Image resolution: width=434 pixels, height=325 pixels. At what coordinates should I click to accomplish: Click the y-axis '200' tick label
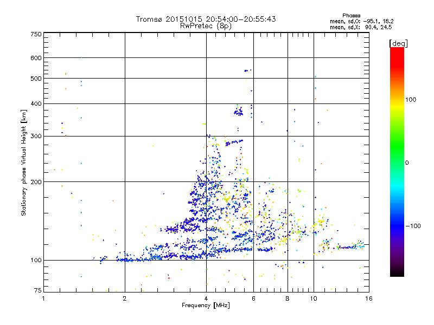point(36,182)
